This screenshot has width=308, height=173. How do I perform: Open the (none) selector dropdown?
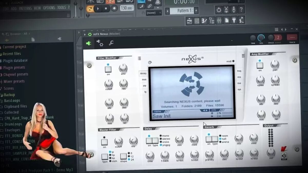(154, 13)
